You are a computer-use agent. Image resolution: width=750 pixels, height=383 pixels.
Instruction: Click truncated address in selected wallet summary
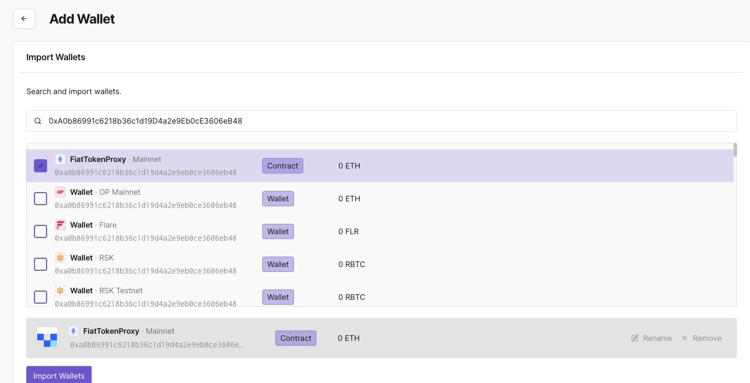(157, 345)
